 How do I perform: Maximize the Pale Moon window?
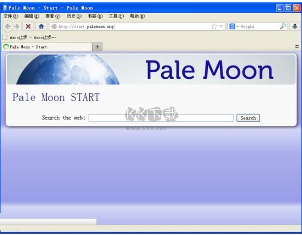(x=289, y=8)
